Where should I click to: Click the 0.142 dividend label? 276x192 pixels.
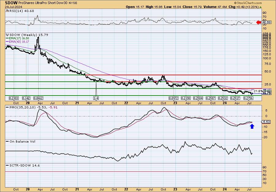click(26, 98)
